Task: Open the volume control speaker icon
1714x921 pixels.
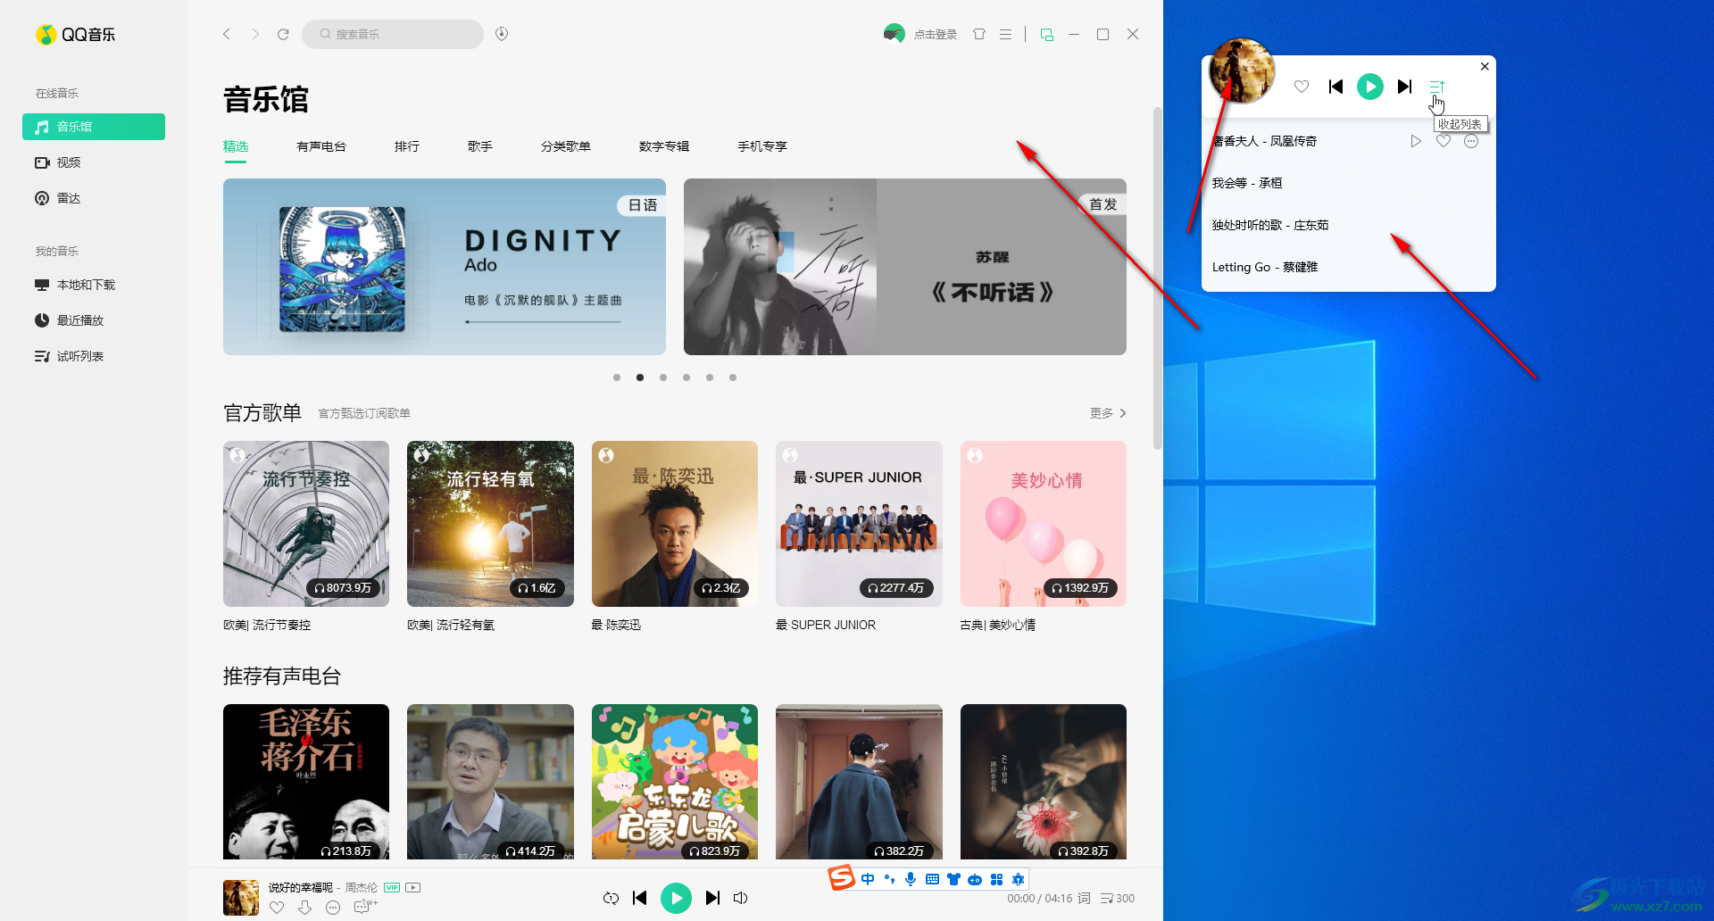Action: coord(740,898)
